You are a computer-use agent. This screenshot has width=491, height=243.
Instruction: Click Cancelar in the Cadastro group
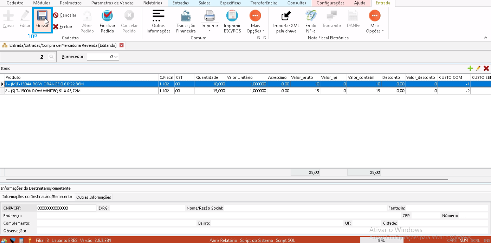(x=65, y=15)
